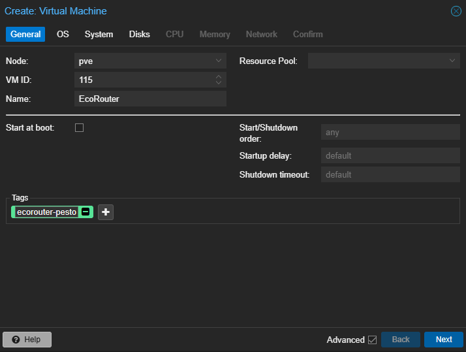Click the Next button
The height and width of the screenshot is (352, 466).
[x=444, y=340]
